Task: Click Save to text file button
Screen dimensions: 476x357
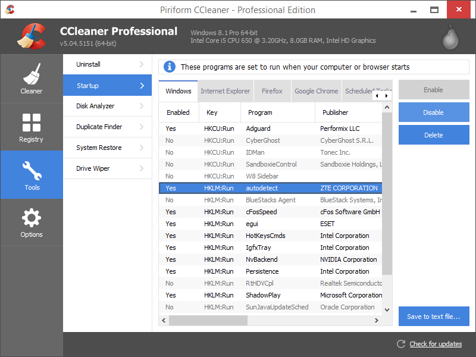Action: point(434,317)
